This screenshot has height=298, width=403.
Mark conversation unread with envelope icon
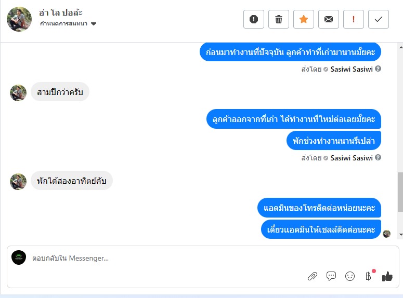329,19
